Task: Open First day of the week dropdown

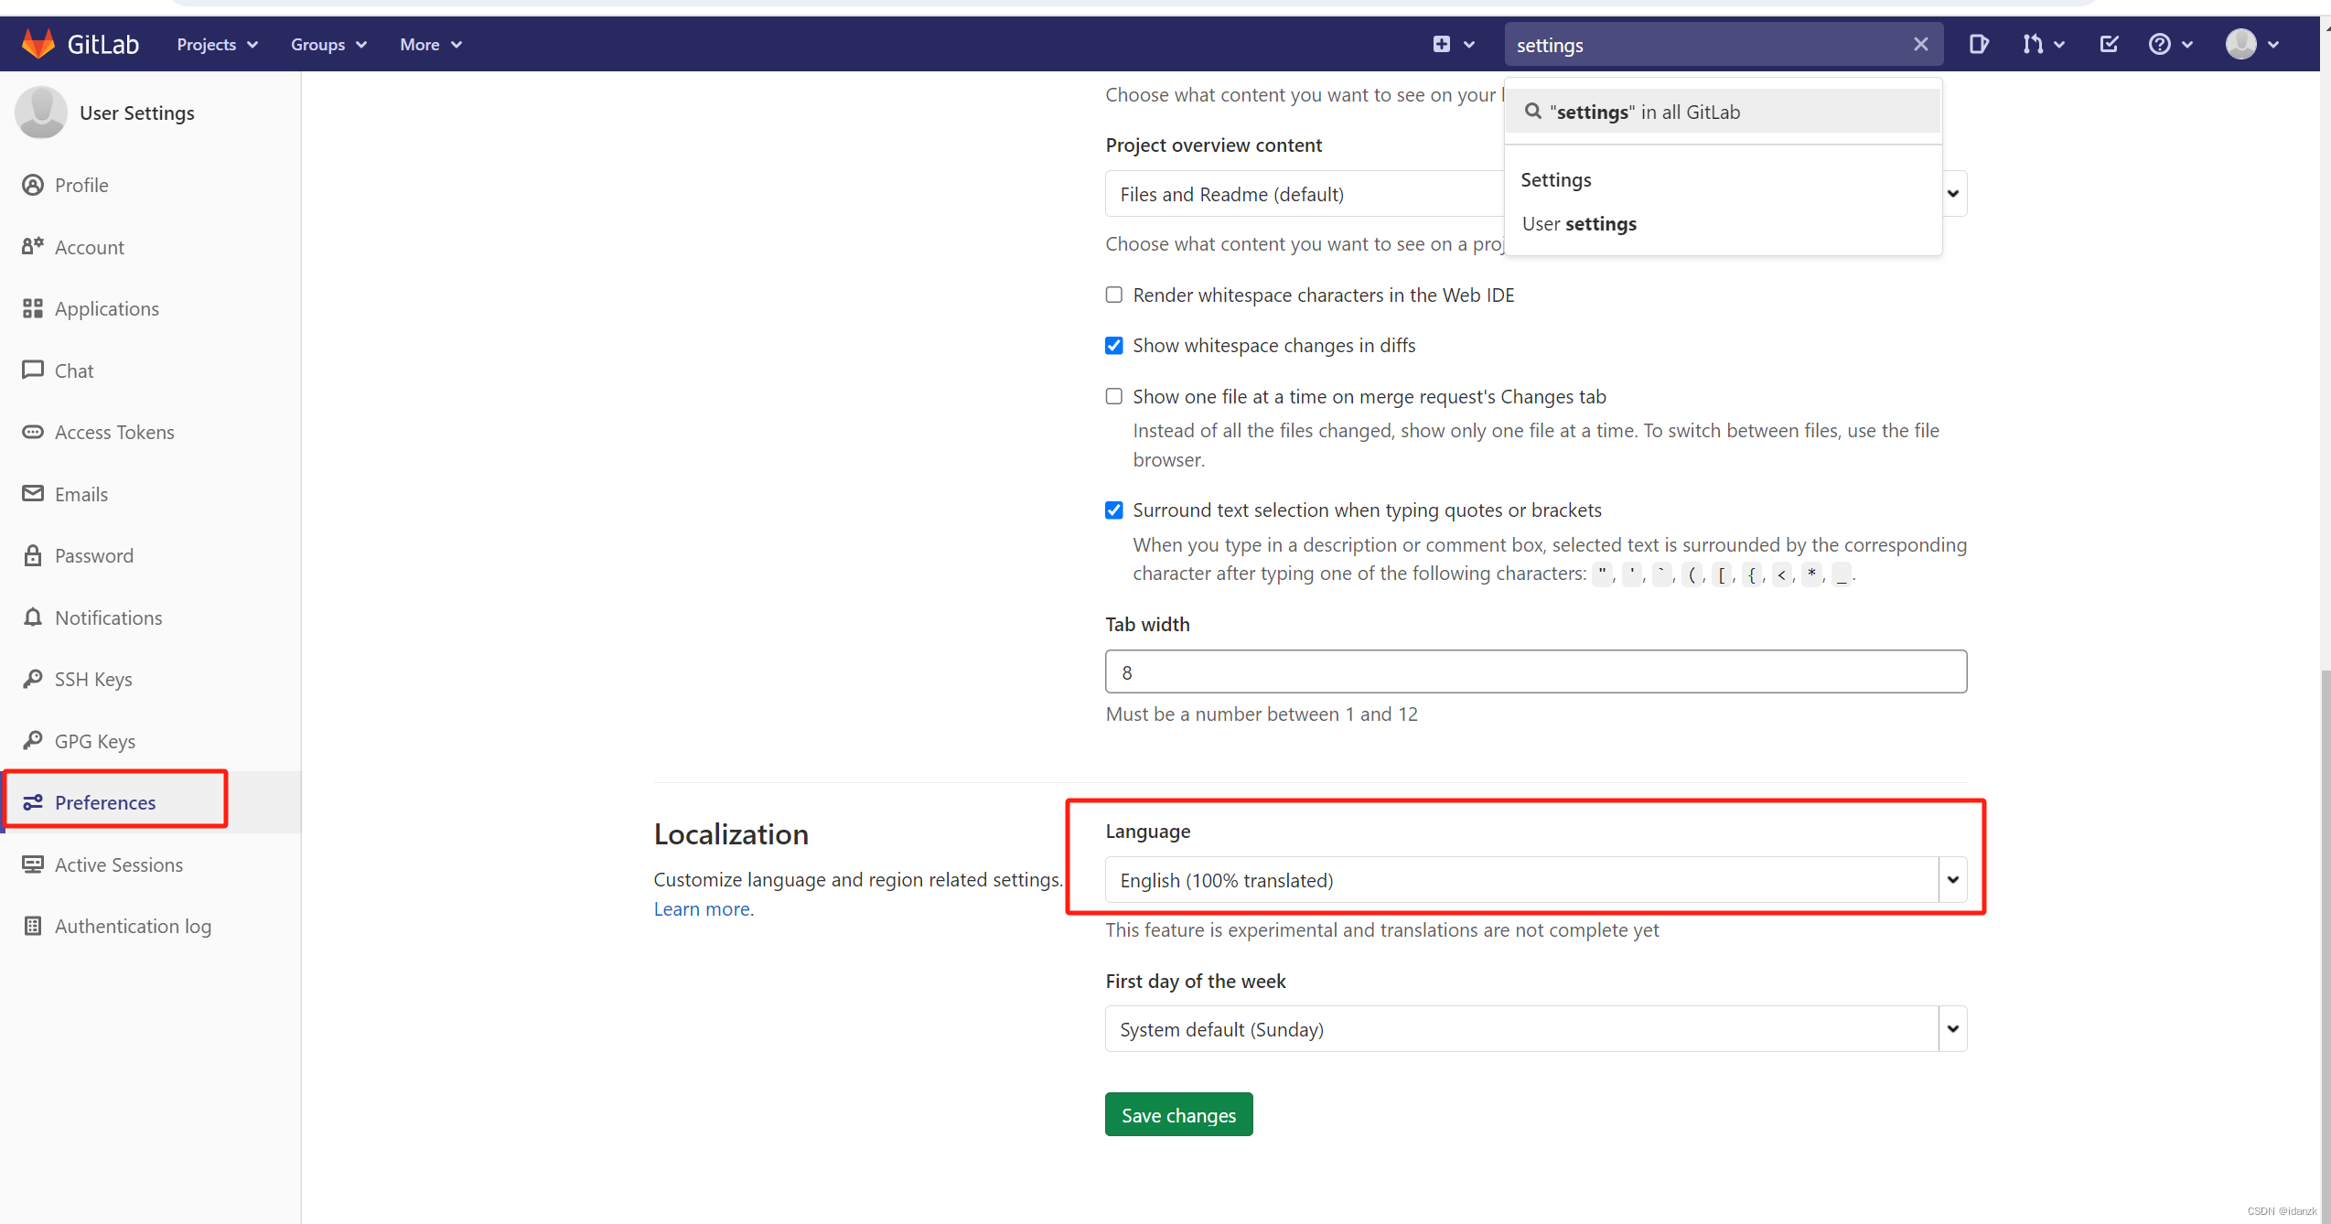Action: 1535,1029
